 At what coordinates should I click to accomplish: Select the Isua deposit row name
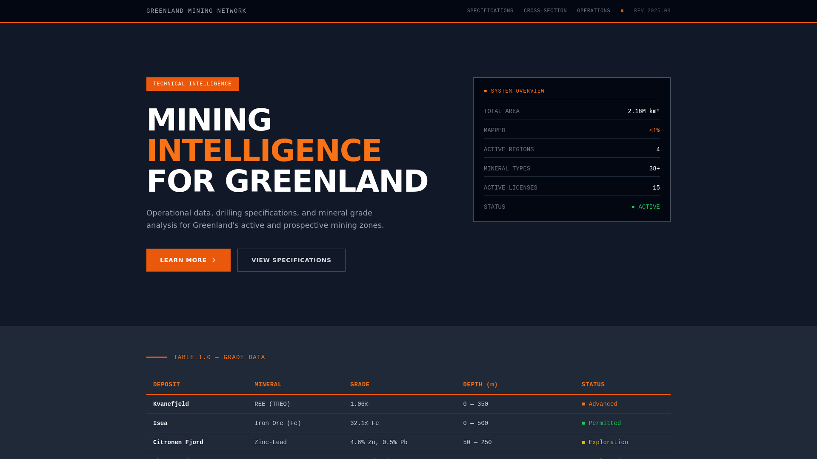tap(160, 423)
